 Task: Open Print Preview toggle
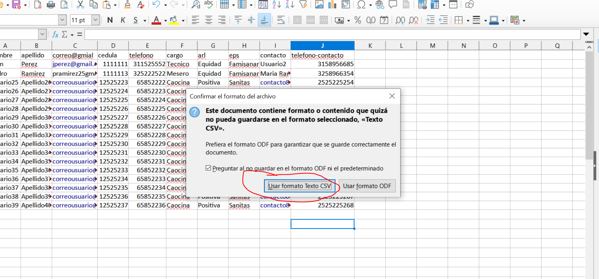pos(64,5)
